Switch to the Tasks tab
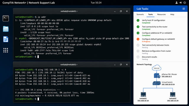This screenshot has height=106, width=189. tap(150, 14)
